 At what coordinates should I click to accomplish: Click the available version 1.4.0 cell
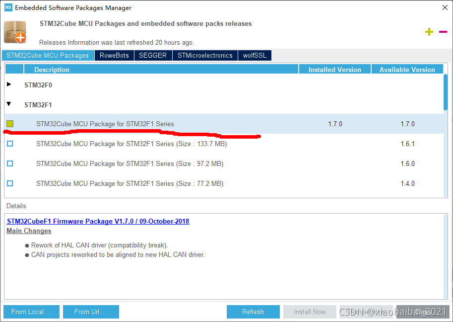click(x=408, y=183)
